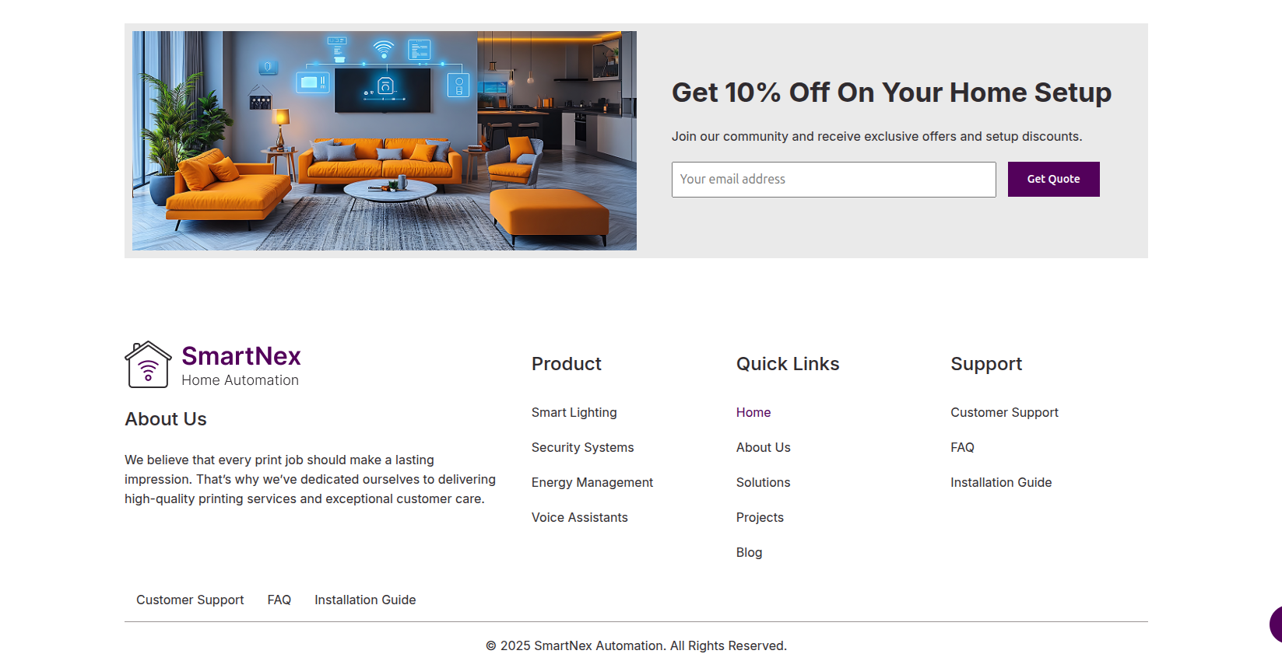Open Installation Guide in bottom footer bar

[x=365, y=600]
